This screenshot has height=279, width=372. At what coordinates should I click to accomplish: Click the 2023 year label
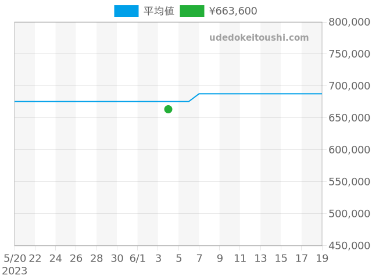tap(15, 271)
